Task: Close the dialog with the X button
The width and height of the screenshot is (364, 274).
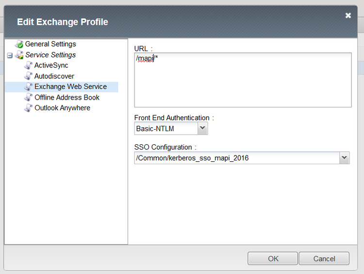Action: 348,16
